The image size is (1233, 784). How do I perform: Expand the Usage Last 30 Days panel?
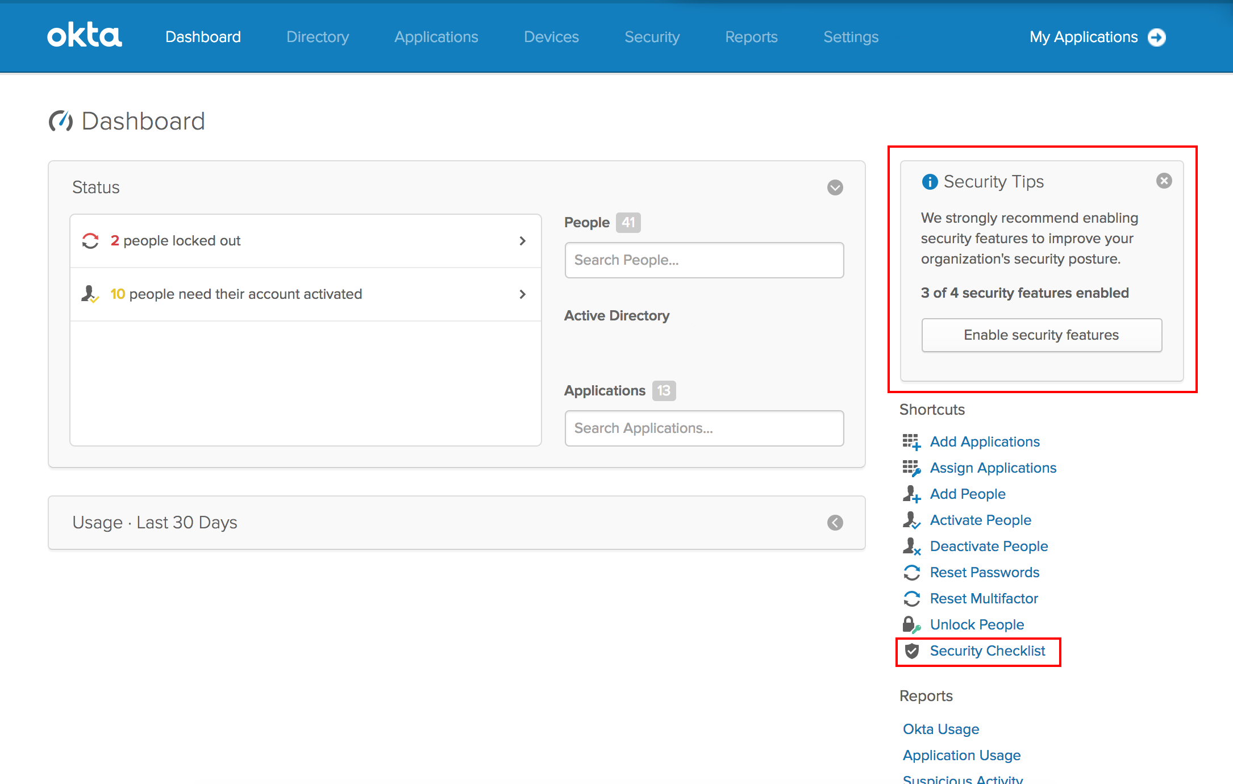[x=835, y=523]
